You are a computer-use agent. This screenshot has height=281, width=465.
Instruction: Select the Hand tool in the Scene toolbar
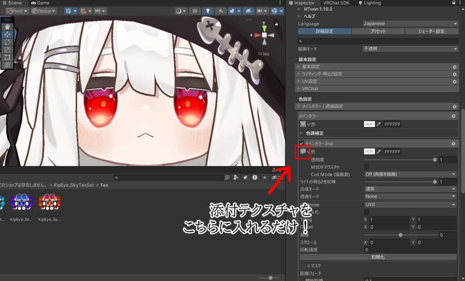click(6, 26)
